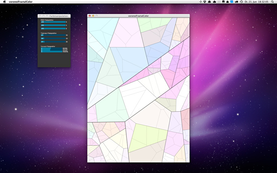The width and height of the screenshot is (277, 173).
Task: Set the B slider under RGB-Manipulation
Action: coord(53,29)
